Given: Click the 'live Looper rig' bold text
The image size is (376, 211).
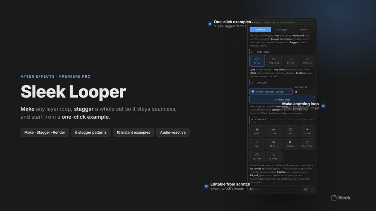Looking at the screenshot, I should 257,169.
